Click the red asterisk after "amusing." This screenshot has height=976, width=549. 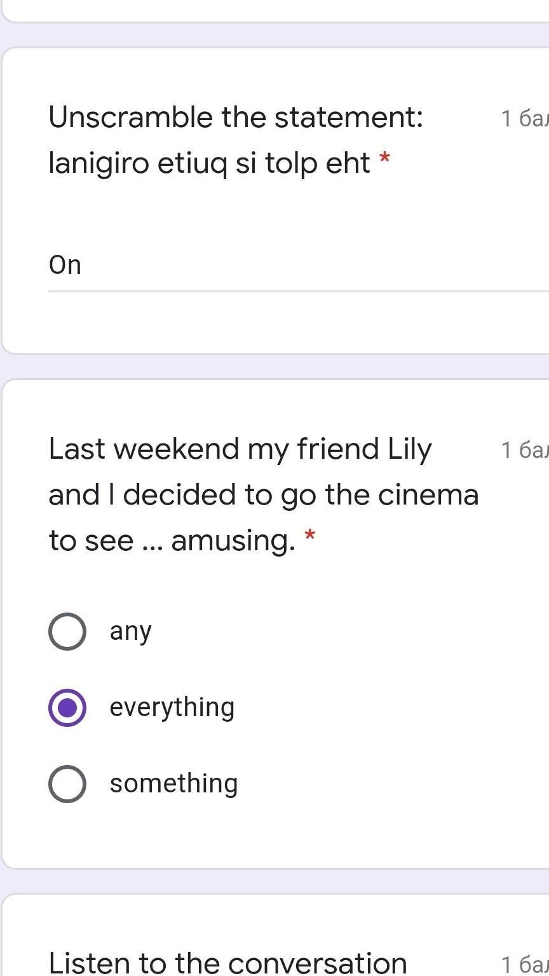tap(310, 536)
